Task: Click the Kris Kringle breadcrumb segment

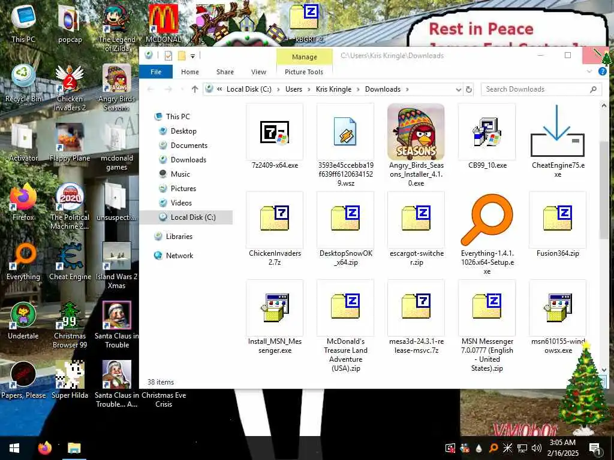Action: (x=333, y=89)
